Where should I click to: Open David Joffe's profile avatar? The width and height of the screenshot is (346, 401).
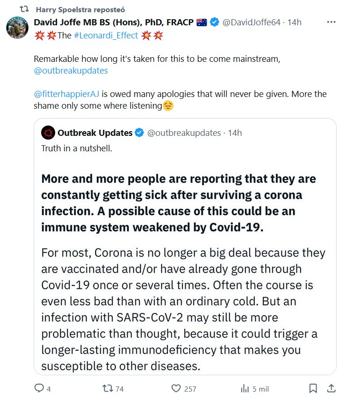pos(17,28)
